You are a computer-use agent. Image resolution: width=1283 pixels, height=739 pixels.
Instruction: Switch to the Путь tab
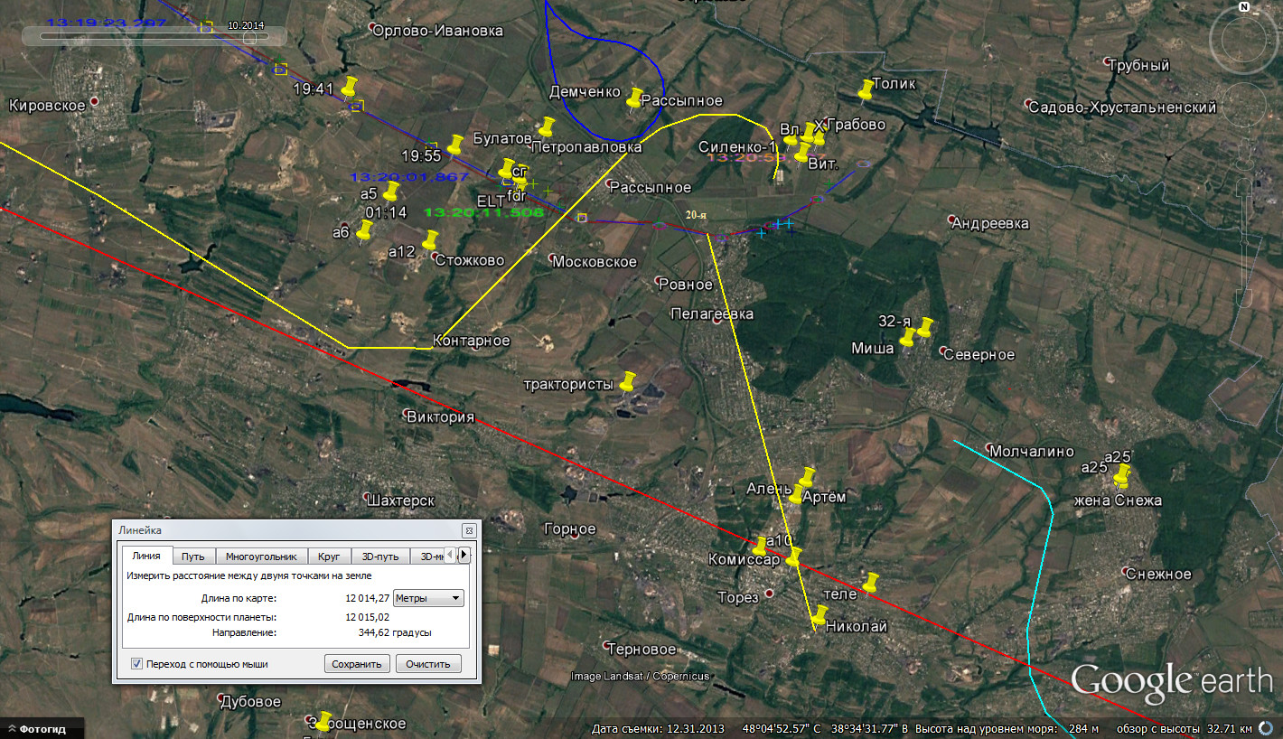click(x=193, y=557)
